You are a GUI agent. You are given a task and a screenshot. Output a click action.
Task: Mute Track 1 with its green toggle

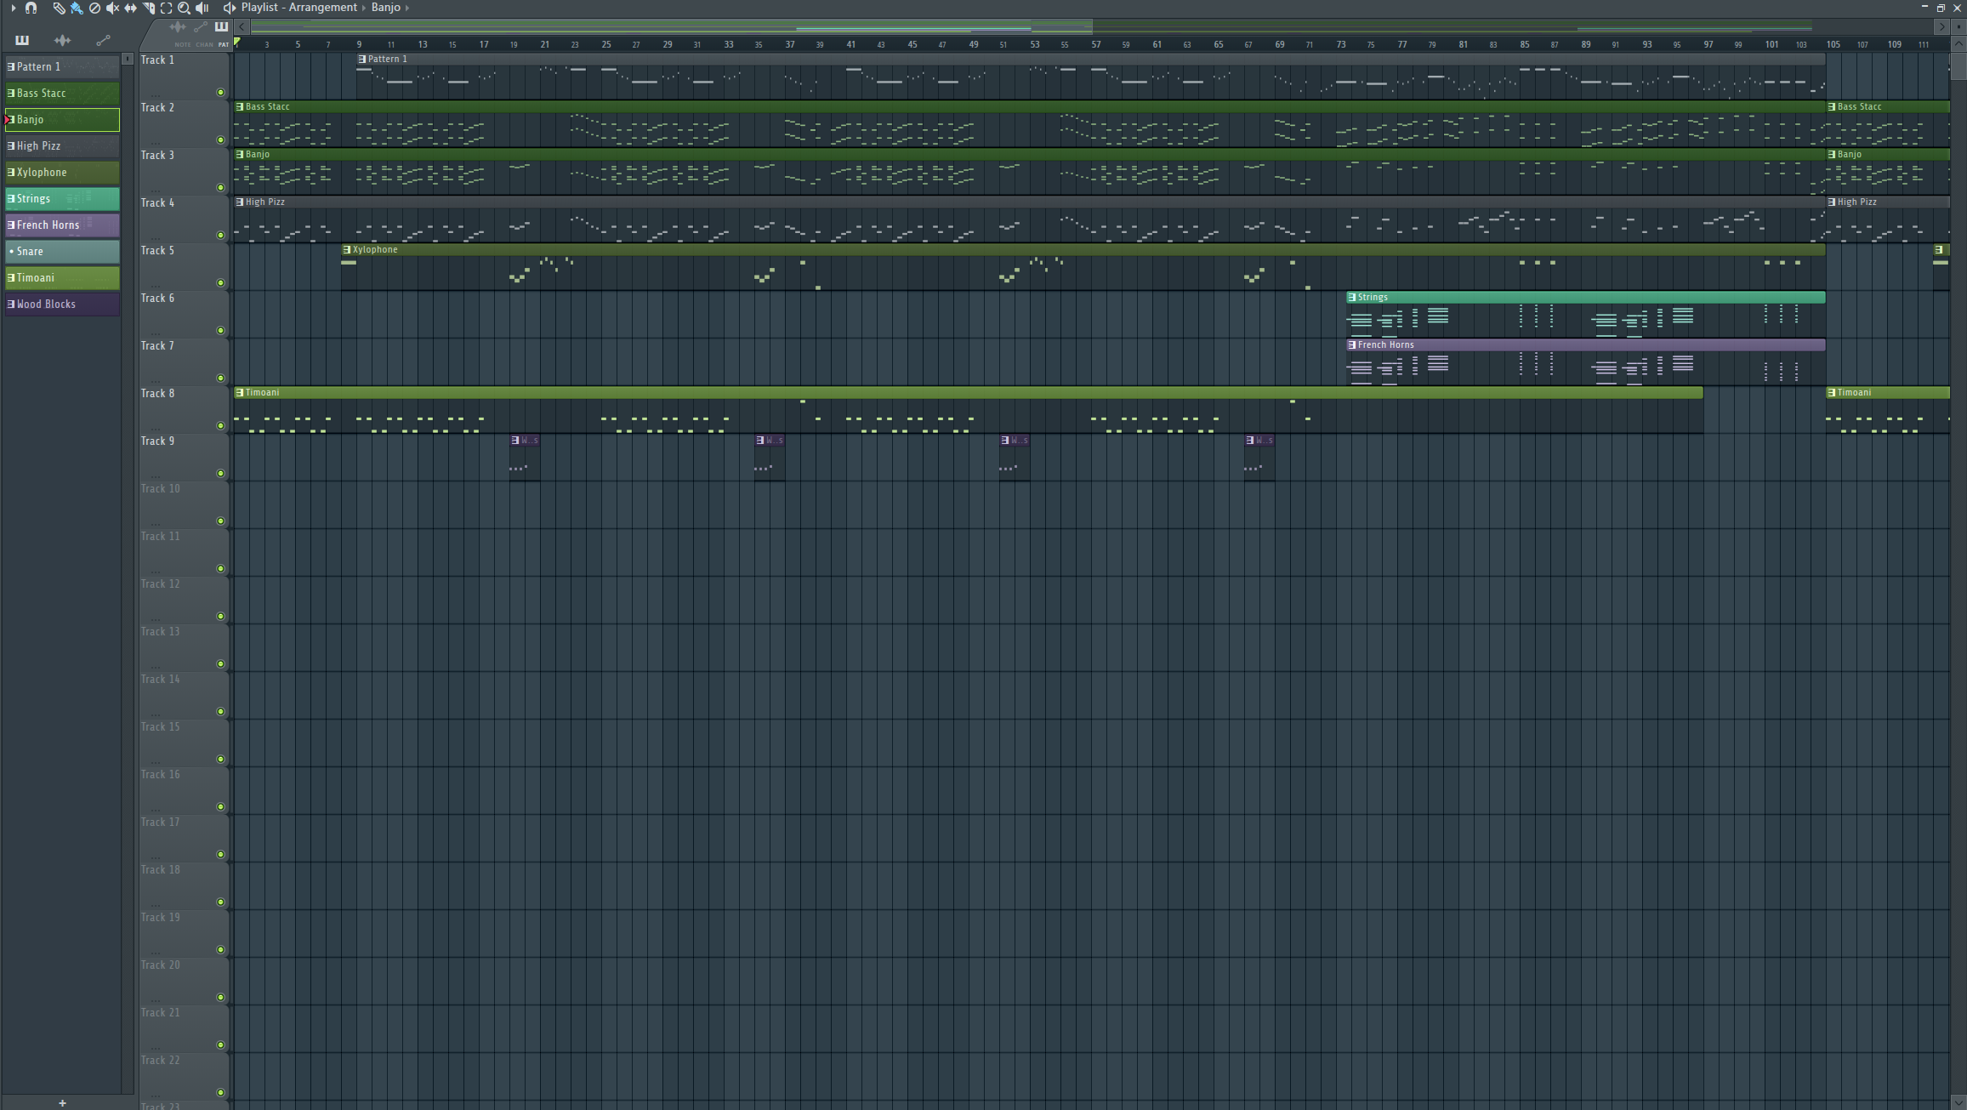(x=220, y=92)
